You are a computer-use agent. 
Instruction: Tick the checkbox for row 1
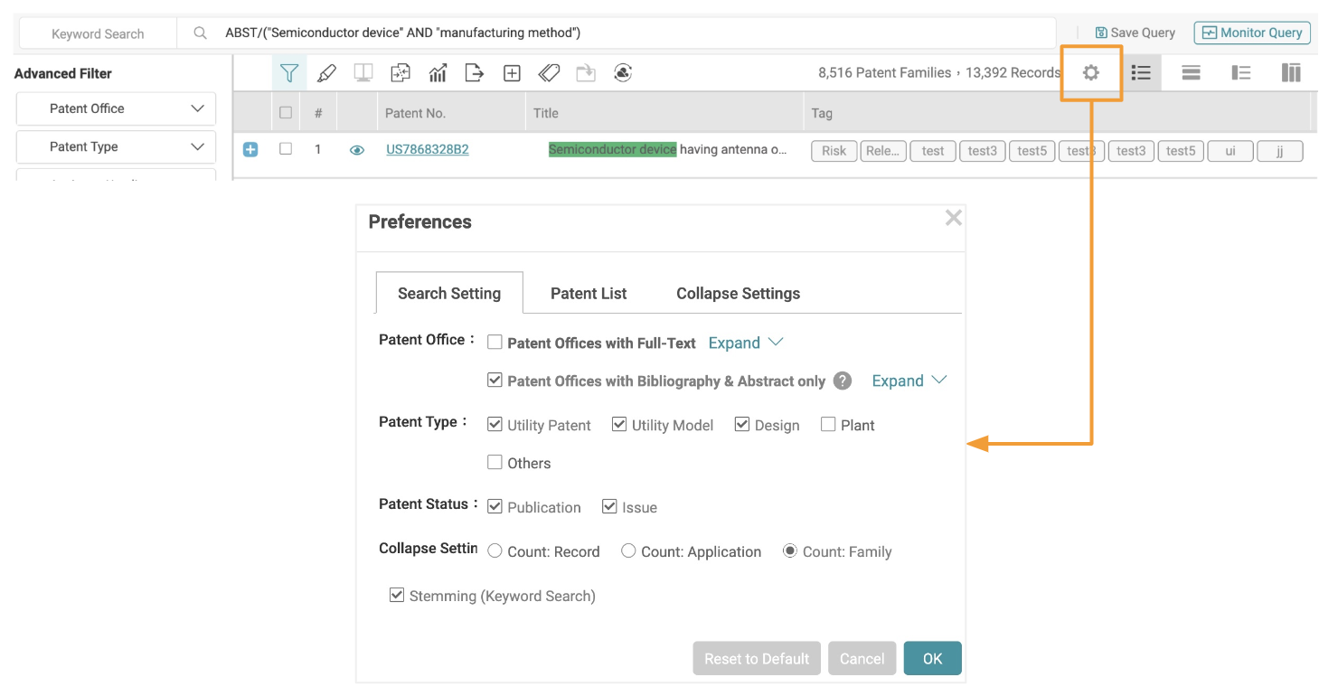coord(286,149)
